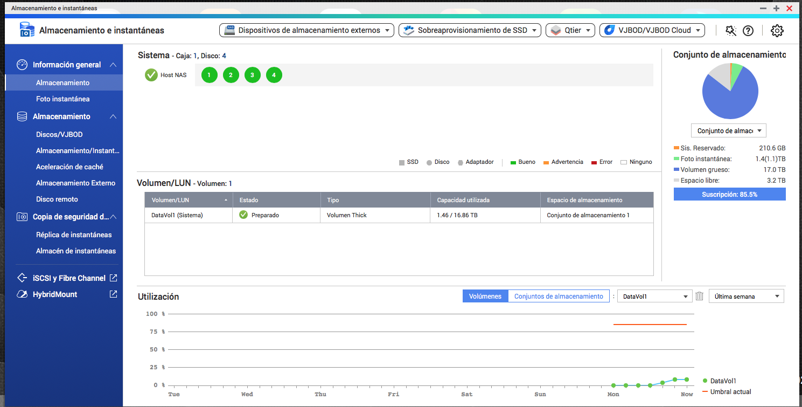The image size is (802, 407).
Task: Go to Discos/VJBOD sidebar item
Action: tap(59, 135)
